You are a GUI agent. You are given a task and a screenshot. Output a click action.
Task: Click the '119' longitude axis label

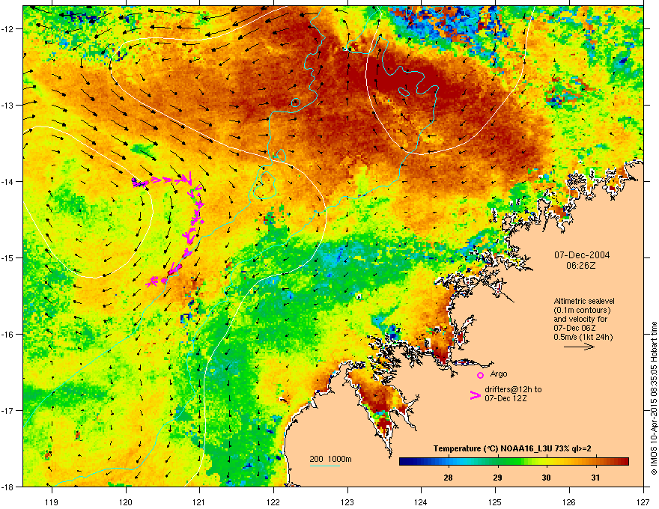[52, 502]
